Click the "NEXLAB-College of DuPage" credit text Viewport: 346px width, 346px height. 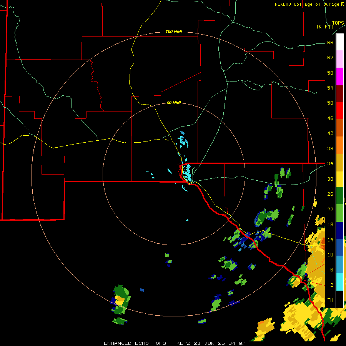(307, 4)
